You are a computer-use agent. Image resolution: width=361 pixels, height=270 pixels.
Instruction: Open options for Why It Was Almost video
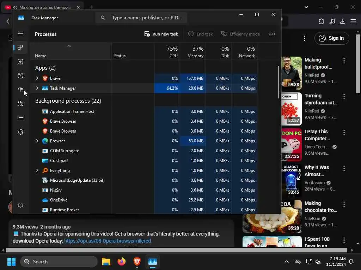pos(344,168)
